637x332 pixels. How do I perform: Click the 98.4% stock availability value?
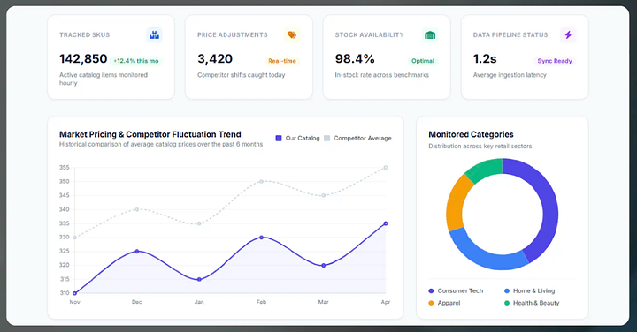355,59
